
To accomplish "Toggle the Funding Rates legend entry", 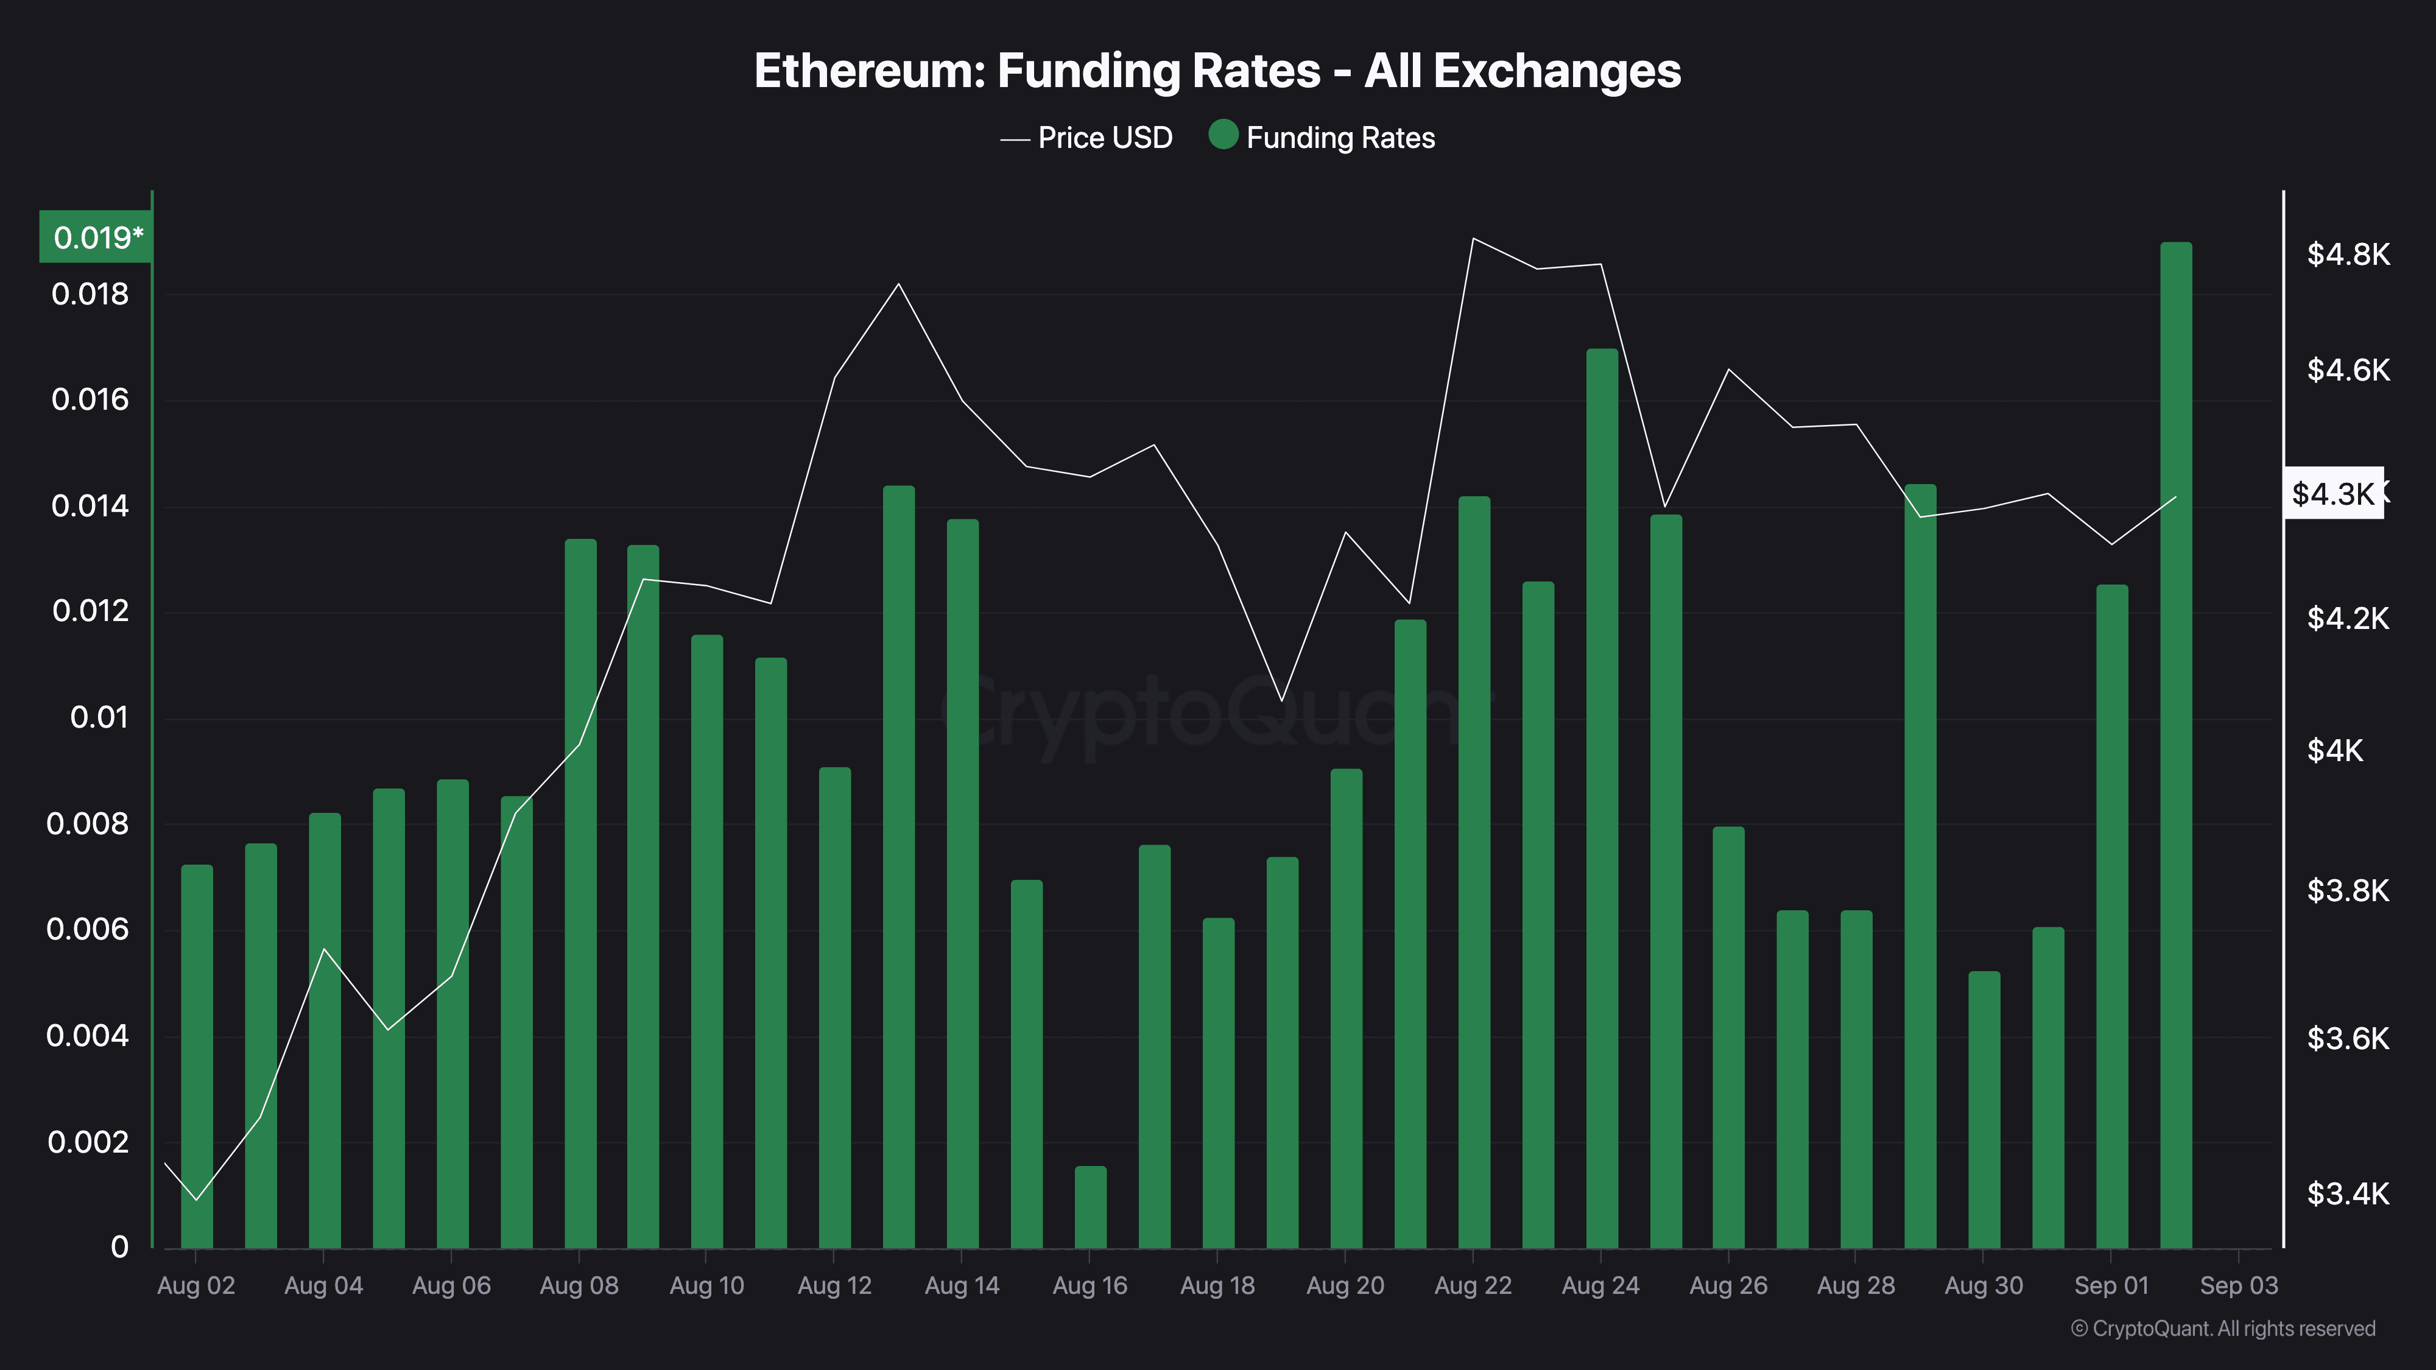I will [x=1321, y=137].
